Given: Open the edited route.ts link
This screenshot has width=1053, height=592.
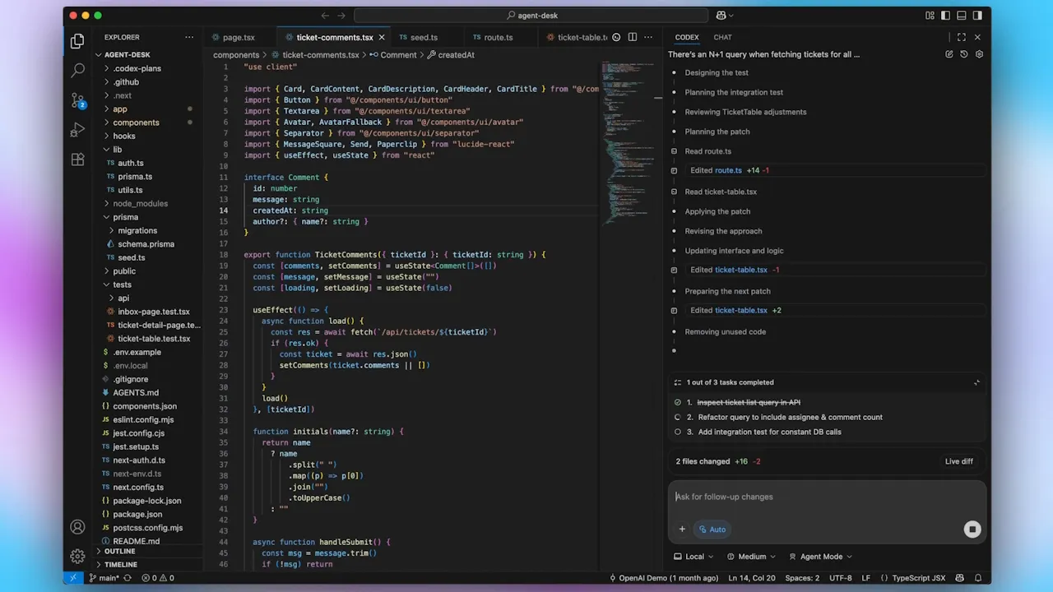Looking at the screenshot, I should pyautogui.click(x=728, y=171).
